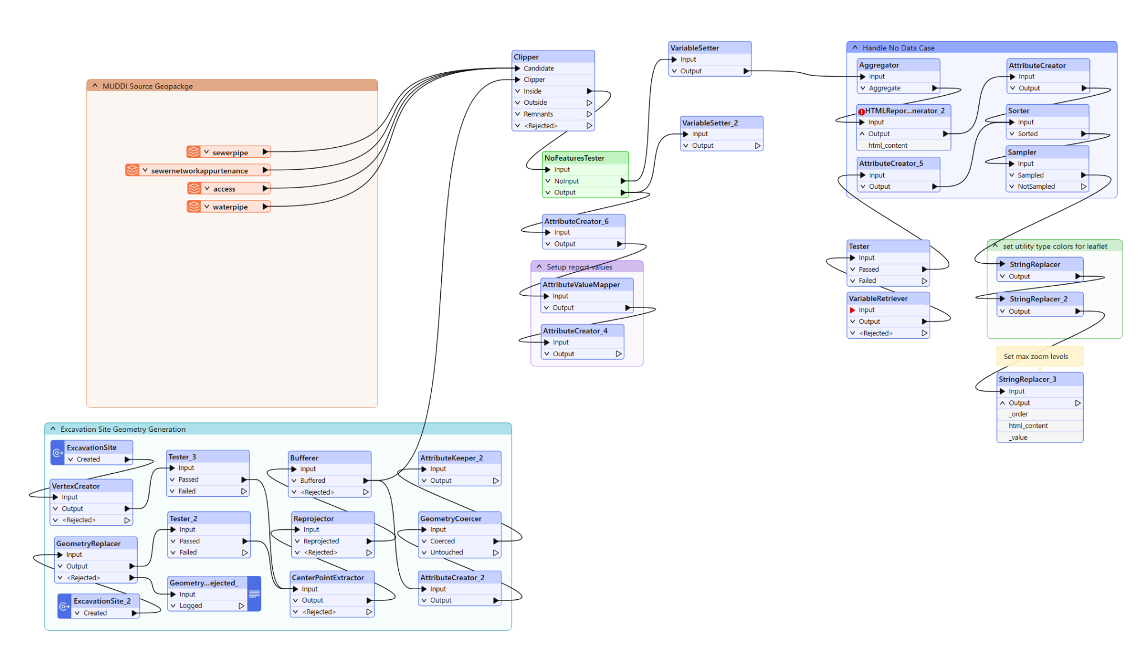Click the Clipper Outside output port arrow
Viewport: 1147px width, 657px height.
589,102
